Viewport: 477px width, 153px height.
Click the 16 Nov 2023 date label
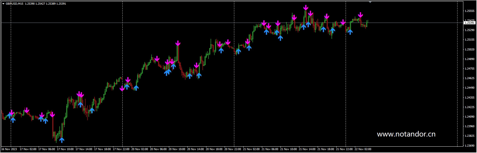click(9, 149)
